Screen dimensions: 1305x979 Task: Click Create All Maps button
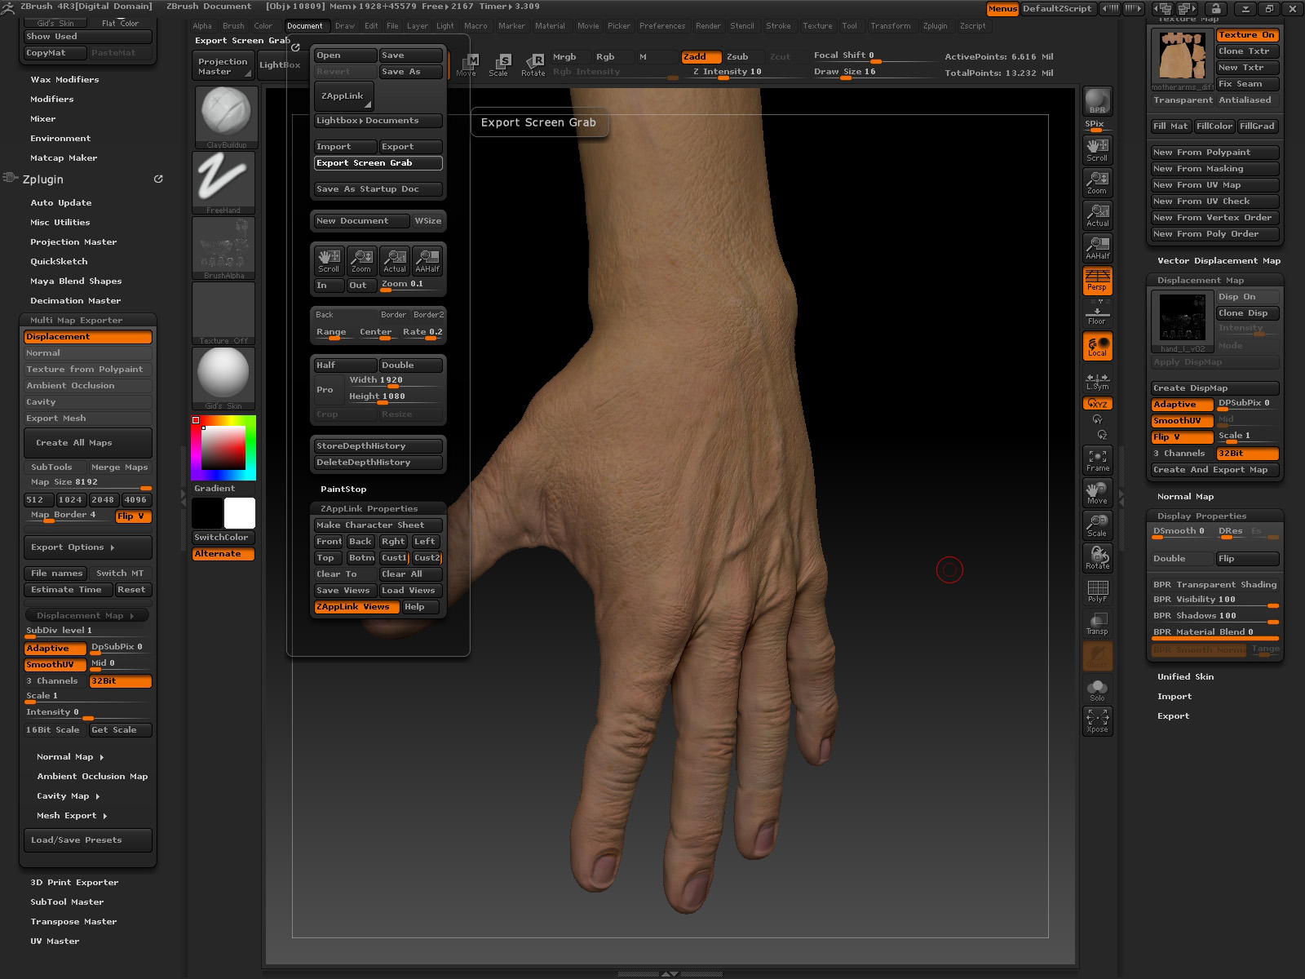[88, 443]
